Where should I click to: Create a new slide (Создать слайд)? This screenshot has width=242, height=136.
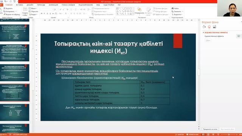[x=25, y=12]
